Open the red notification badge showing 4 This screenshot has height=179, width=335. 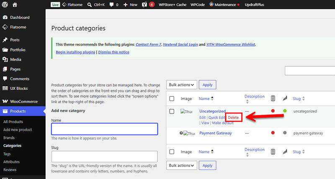[152, 5]
